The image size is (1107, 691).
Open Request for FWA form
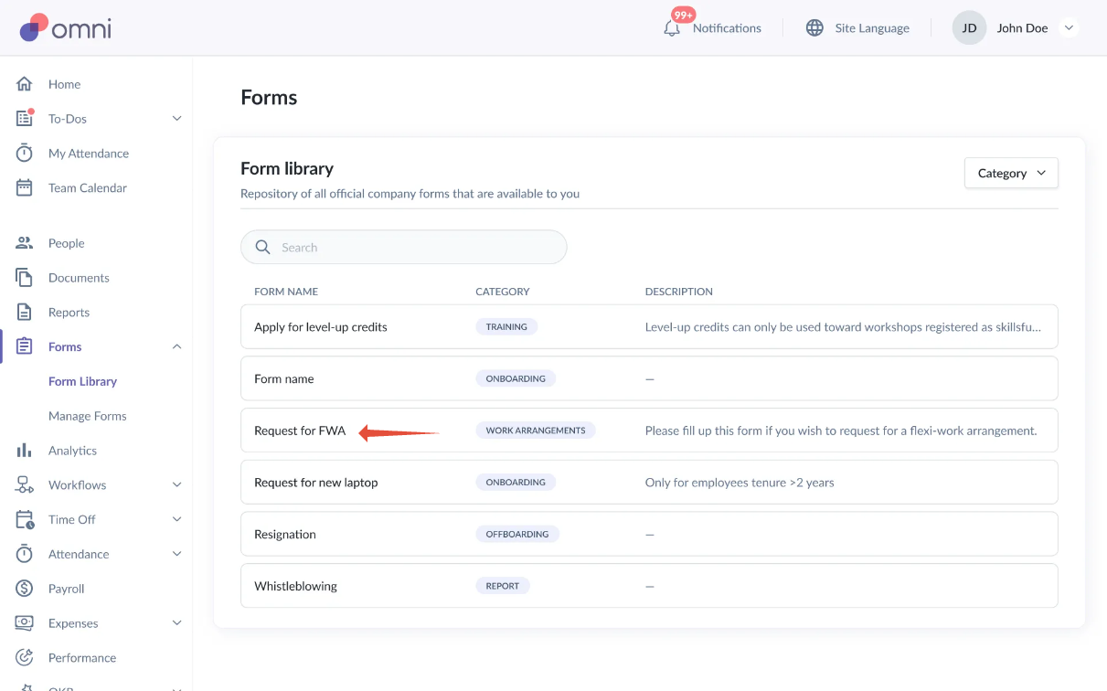pyautogui.click(x=649, y=431)
